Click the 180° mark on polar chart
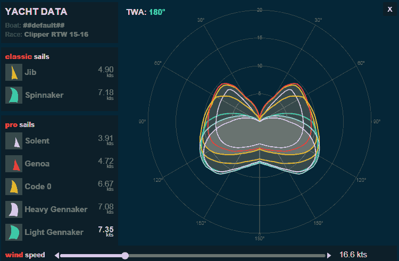Image resolution: width=399 pixels, height=261 pixels. tap(259, 238)
